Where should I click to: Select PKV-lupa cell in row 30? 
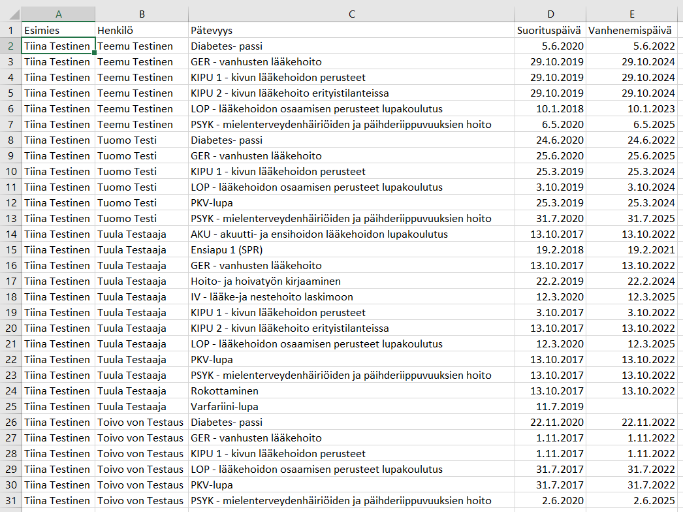click(351, 485)
